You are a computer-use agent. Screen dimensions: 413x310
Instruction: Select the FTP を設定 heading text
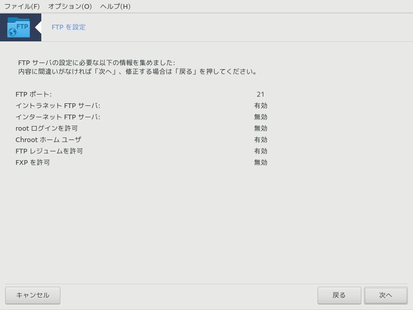click(69, 27)
